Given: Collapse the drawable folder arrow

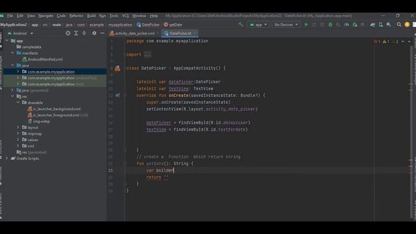Looking at the screenshot, I should click(18, 103).
